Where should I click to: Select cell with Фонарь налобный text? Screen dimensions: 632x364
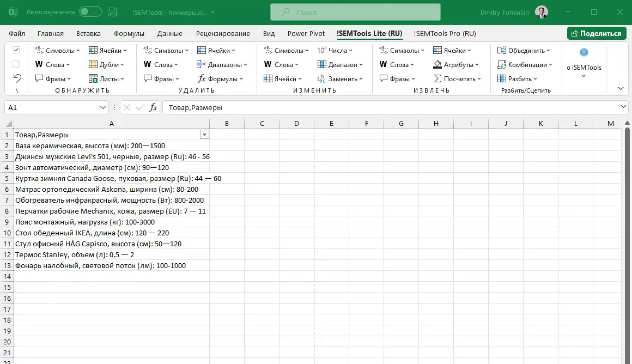[112, 265]
